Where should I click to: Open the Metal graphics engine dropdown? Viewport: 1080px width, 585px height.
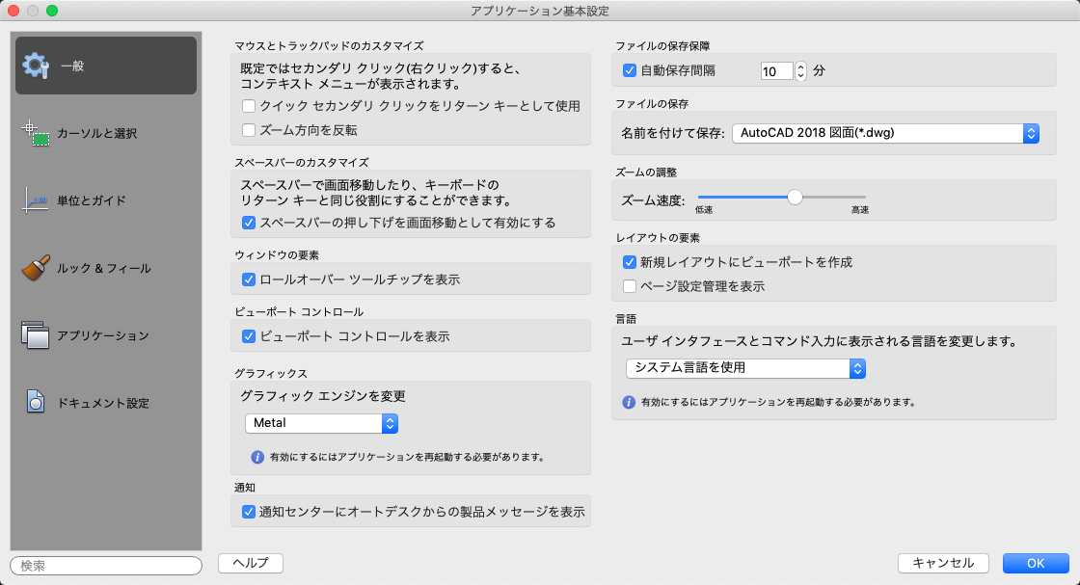[x=321, y=423]
